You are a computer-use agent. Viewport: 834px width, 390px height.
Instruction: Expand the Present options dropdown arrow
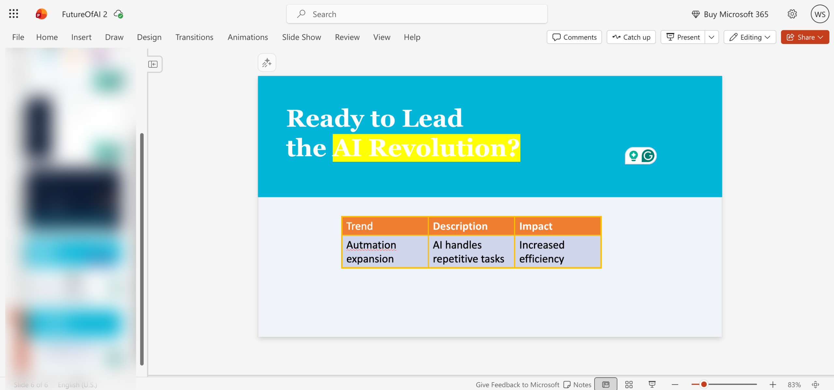pyautogui.click(x=712, y=37)
